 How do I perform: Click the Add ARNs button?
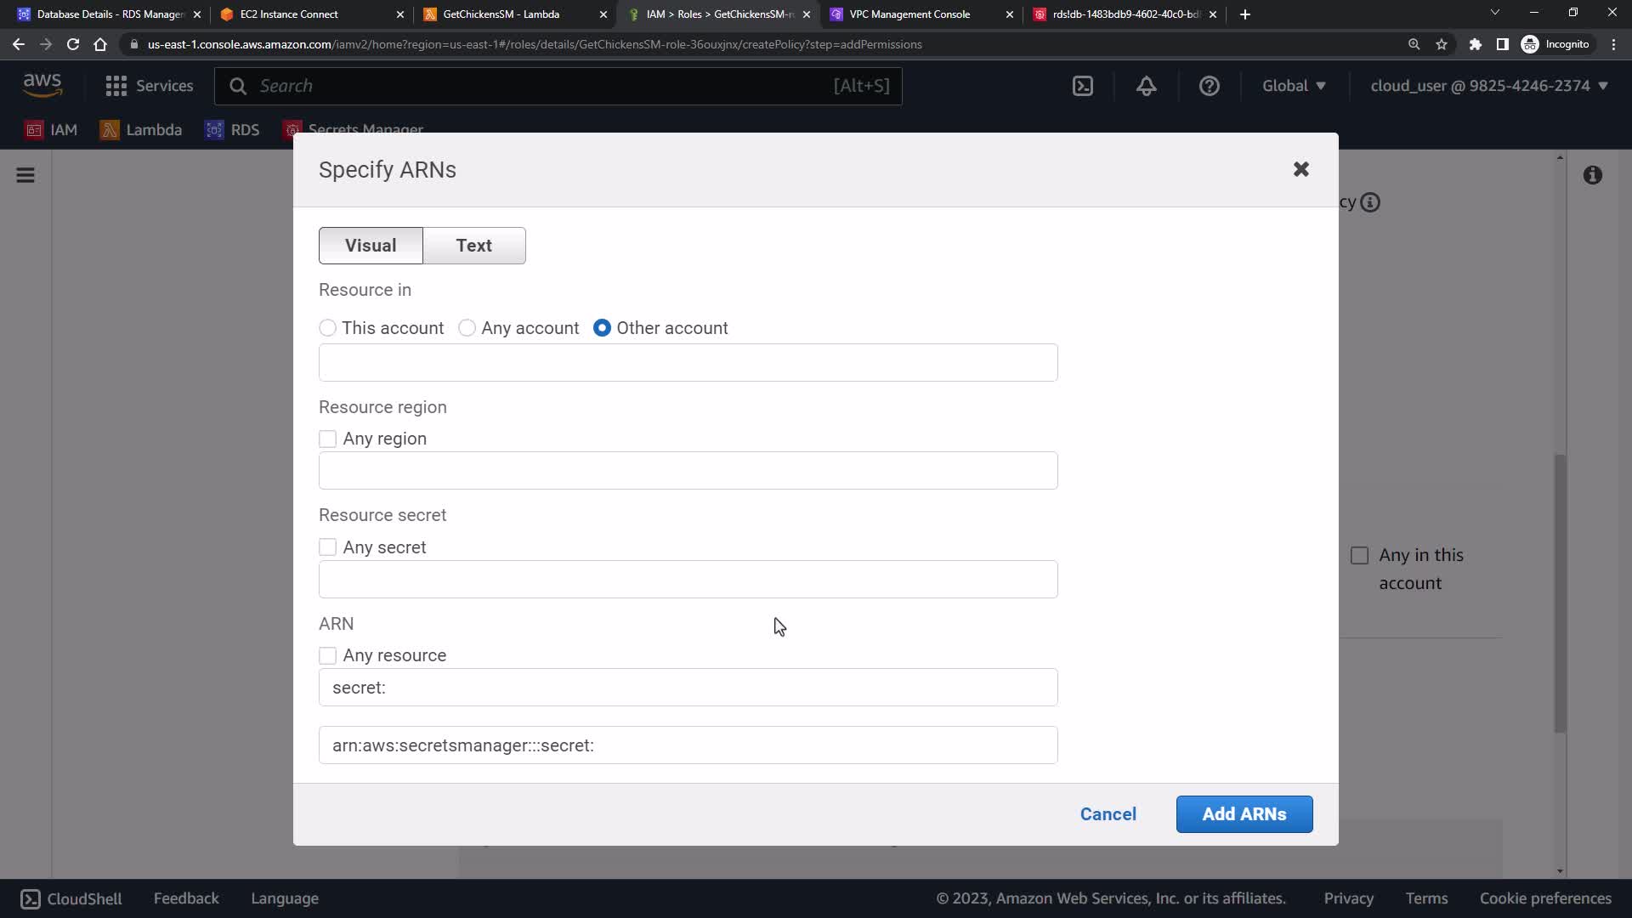coord(1244,814)
